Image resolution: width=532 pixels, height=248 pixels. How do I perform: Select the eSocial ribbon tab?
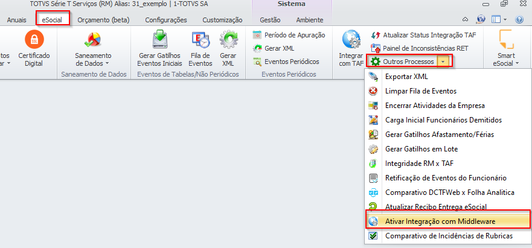(x=52, y=20)
